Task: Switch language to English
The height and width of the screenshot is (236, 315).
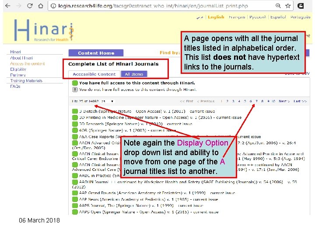Action: point(216,17)
